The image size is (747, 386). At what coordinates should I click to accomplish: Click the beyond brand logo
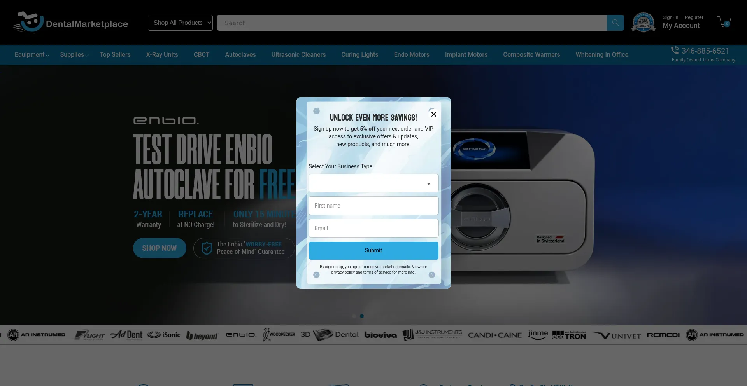(202, 335)
